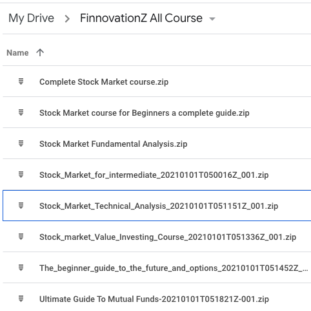
Task: Select Stock Market course for Beginners a complete guide.zip
Action: pyautogui.click(x=145, y=113)
